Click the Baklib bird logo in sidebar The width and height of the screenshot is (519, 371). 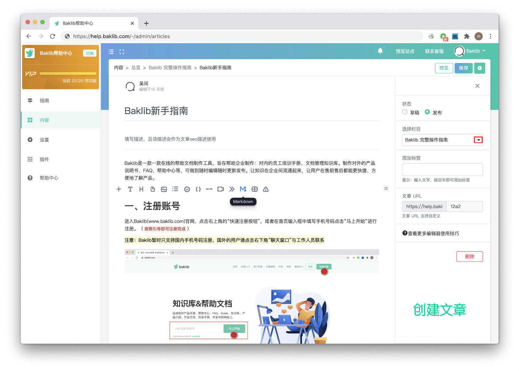[30, 53]
